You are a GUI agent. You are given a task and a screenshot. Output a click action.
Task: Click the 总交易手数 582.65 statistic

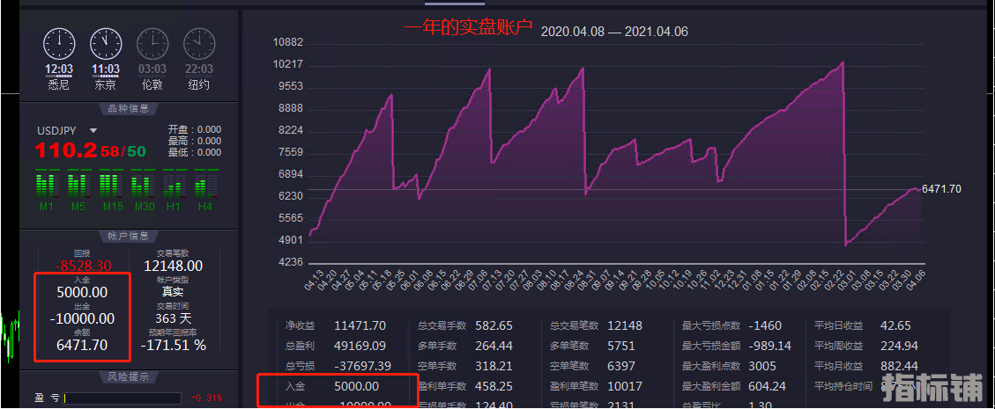pyautogui.click(x=465, y=326)
